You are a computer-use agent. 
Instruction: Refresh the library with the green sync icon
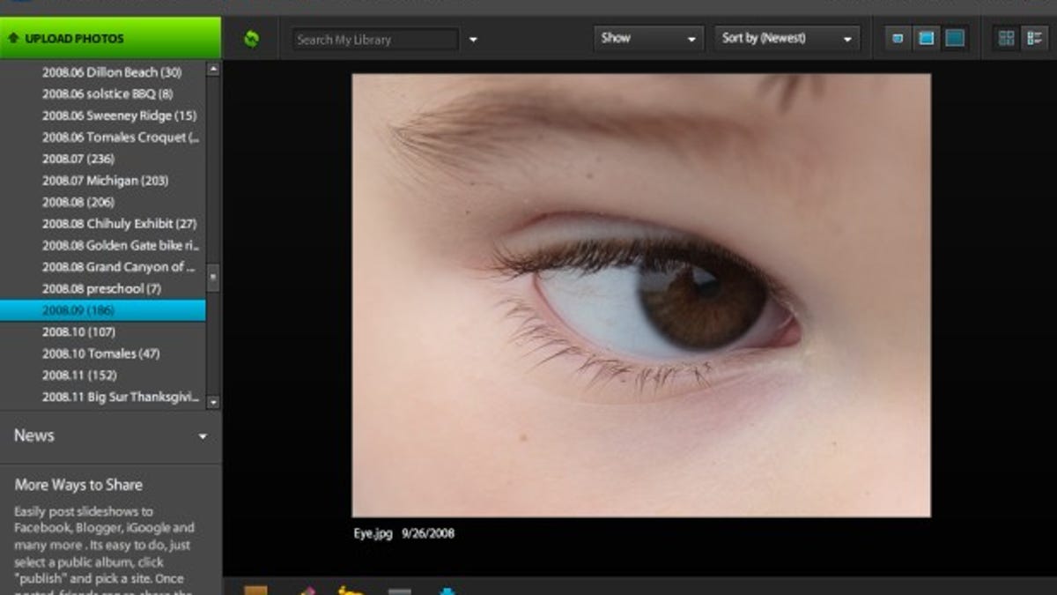[x=253, y=37]
